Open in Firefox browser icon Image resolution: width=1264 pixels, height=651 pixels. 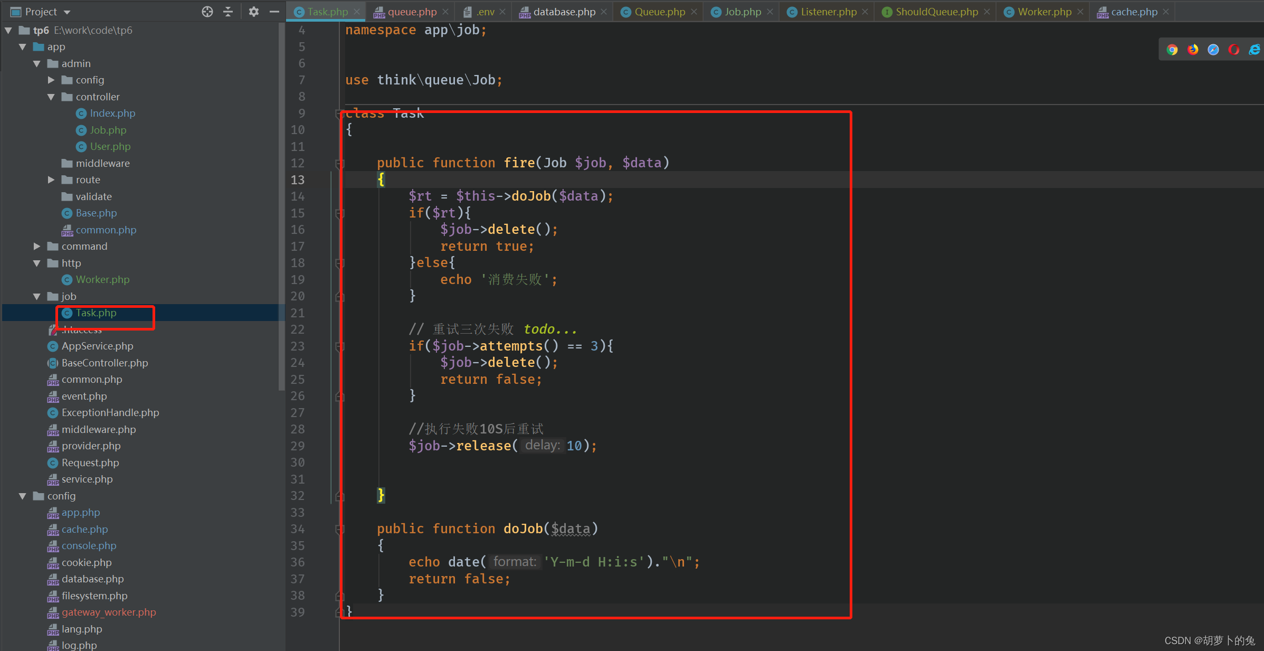click(x=1193, y=50)
